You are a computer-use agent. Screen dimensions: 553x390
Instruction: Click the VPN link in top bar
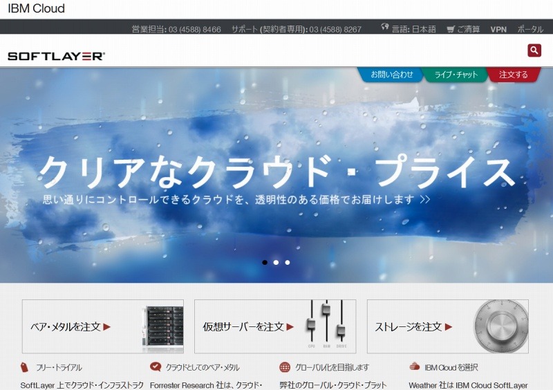pos(498,29)
